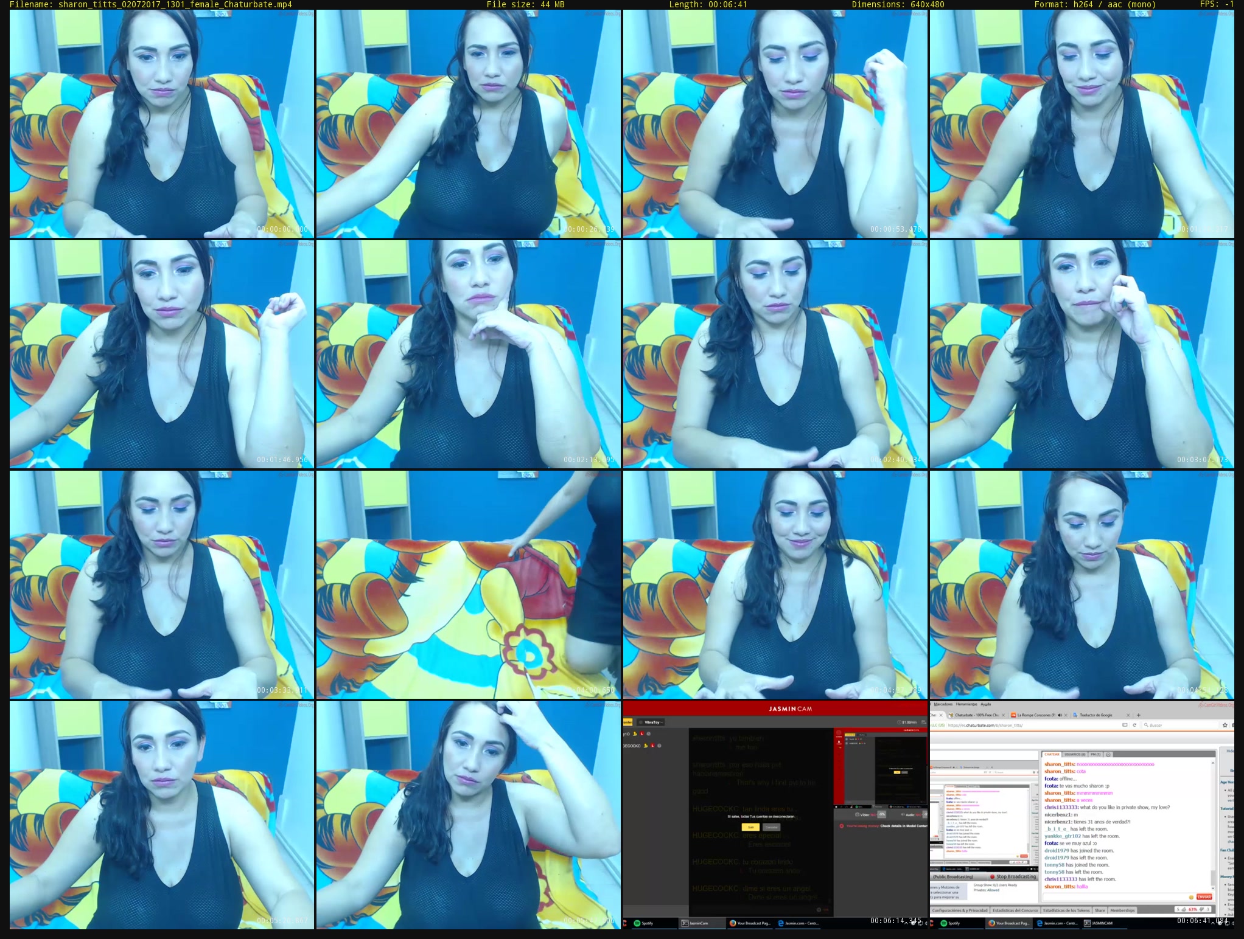Select the first video thumbnail frame
The image size is (1244, 939).
[162, 123]
